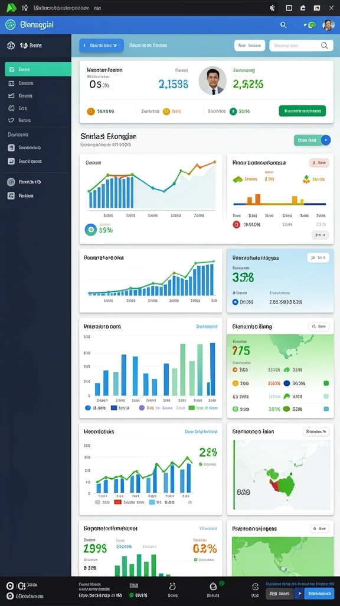
Task: Click the blue button in bottom bar
Action: click(x=319, y=593)
